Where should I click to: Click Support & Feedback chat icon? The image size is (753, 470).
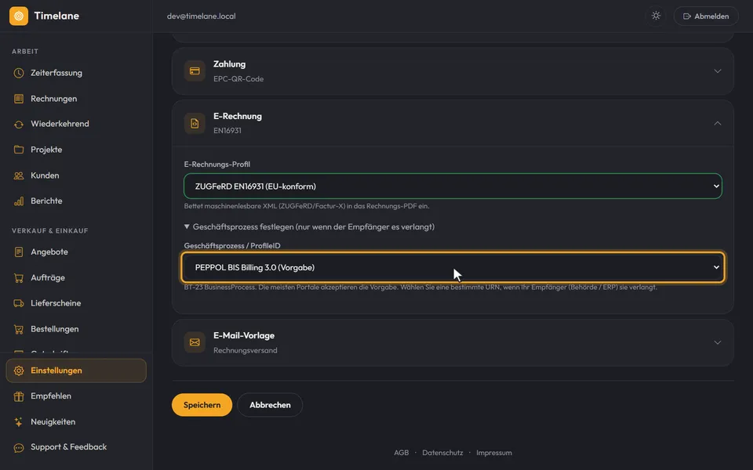[x=19, y=447]
